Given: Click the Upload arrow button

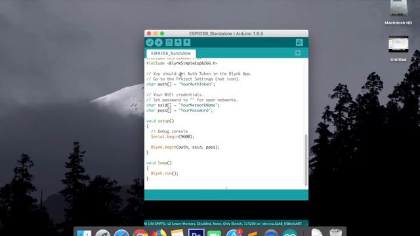Looking at the screenshot, I should click(x=159, y=43).
